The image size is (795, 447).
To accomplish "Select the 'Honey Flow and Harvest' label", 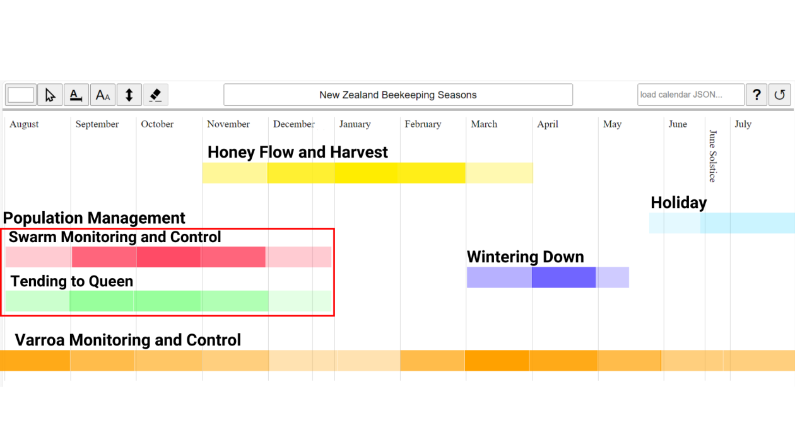I will click(x=298, y=152).
